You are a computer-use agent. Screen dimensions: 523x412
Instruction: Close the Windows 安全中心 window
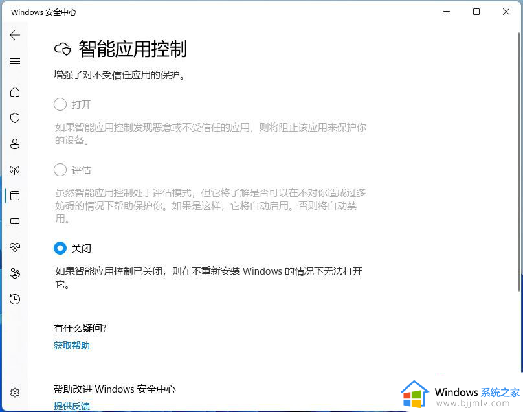(506, 12)
